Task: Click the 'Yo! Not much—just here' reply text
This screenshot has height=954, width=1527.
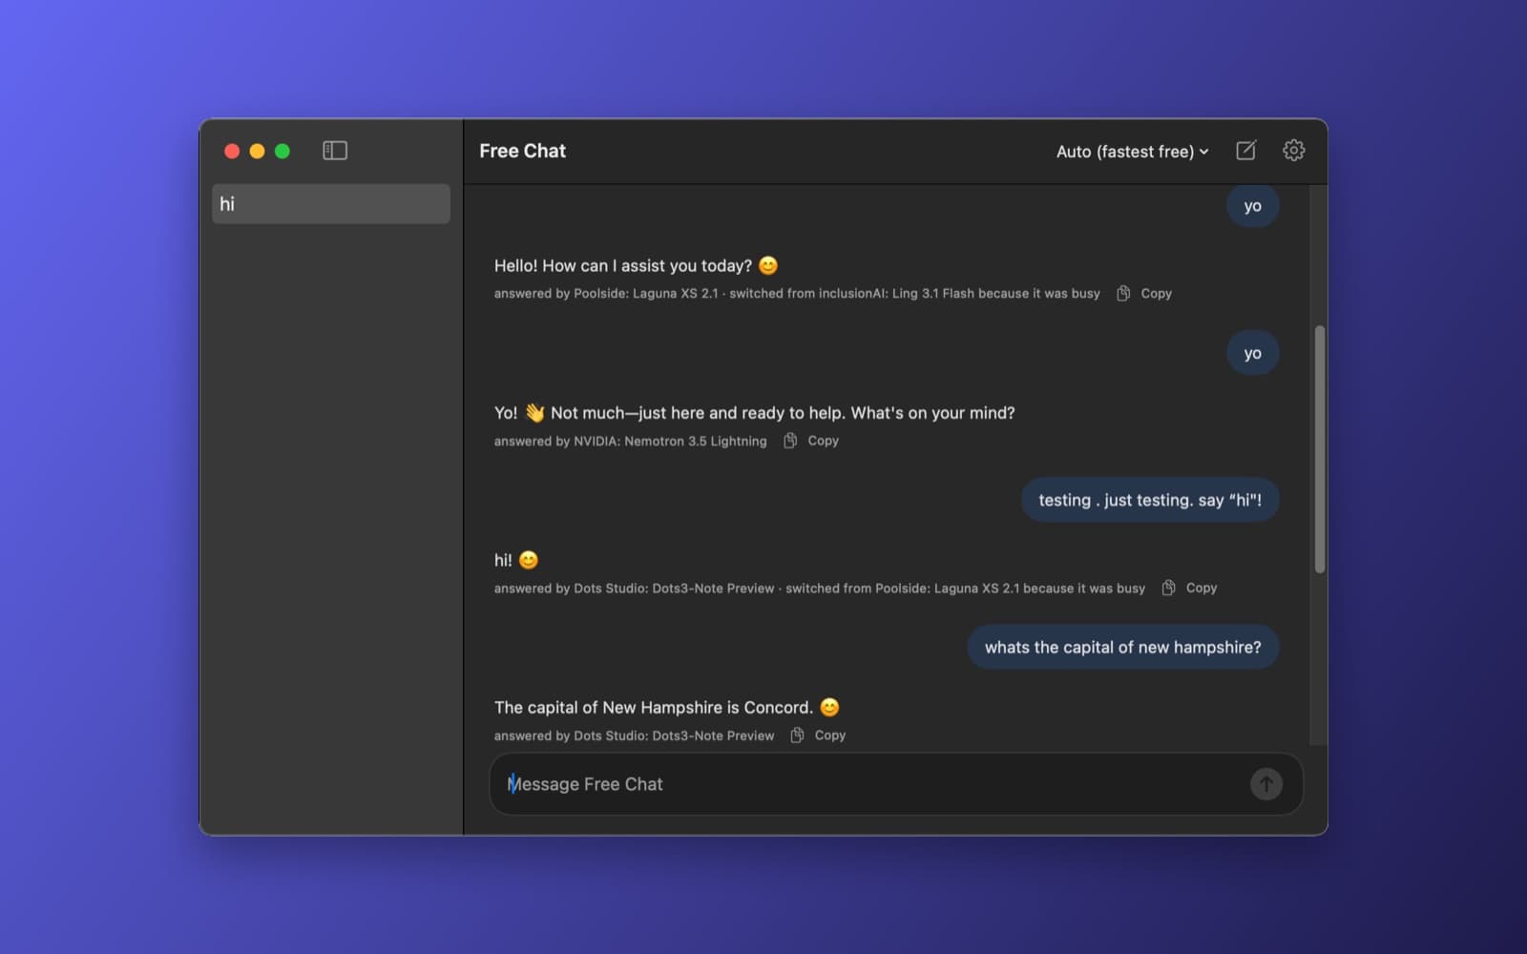Action: tap(754, 413)
